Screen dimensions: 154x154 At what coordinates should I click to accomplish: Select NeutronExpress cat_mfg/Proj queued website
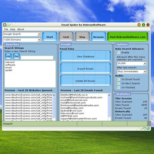[x=29, y=116]
